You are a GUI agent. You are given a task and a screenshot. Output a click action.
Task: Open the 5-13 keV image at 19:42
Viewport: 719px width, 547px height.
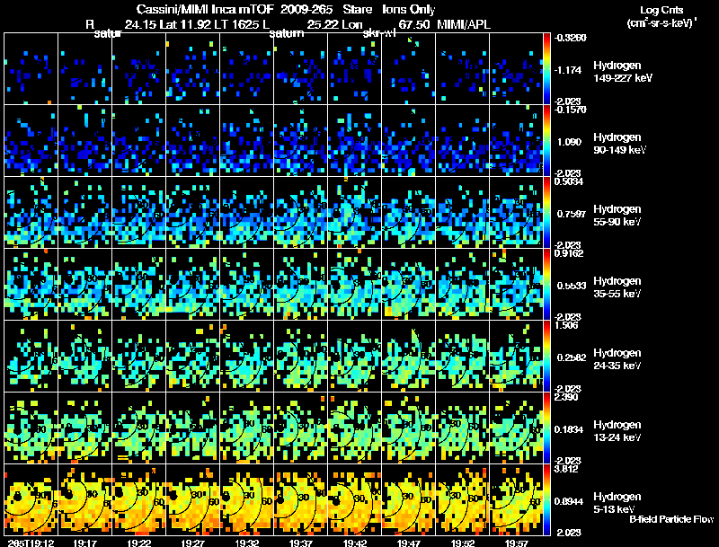[354, 499]
